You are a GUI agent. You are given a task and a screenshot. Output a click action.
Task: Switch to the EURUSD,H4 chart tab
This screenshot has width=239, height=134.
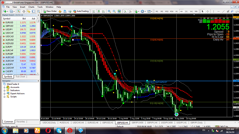coord(93,122)
